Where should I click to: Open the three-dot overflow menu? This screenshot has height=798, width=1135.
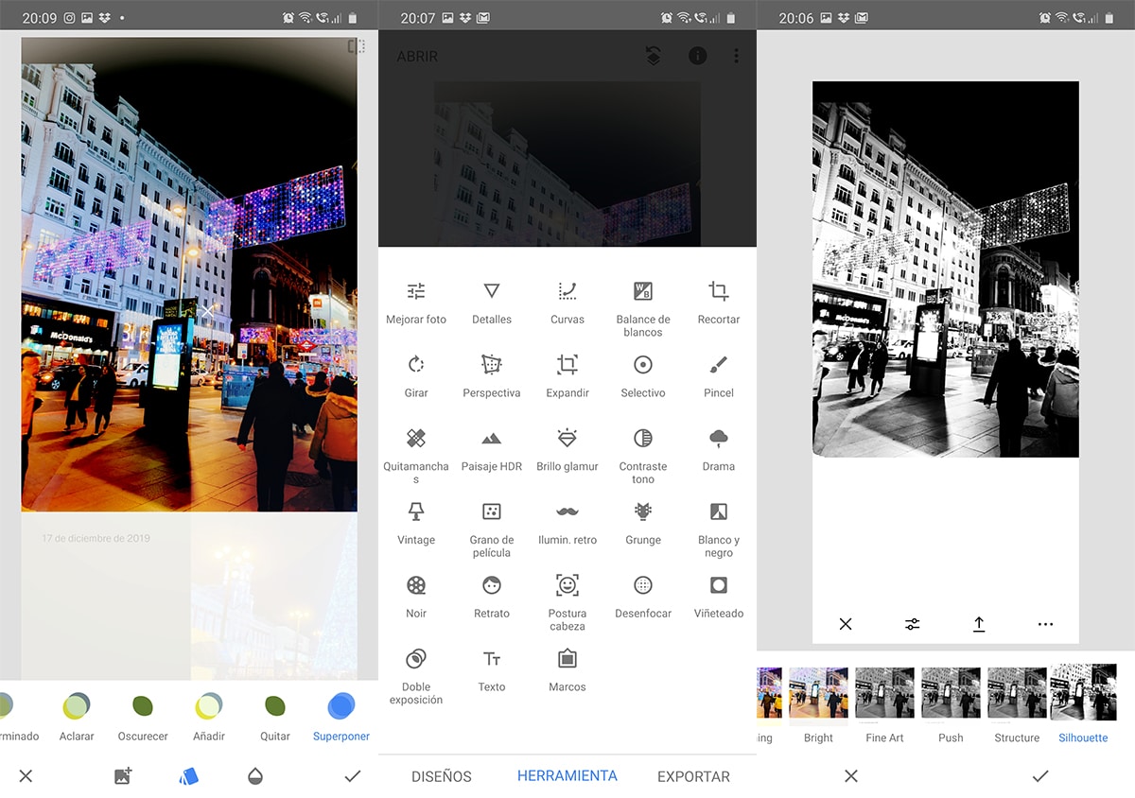736,57
